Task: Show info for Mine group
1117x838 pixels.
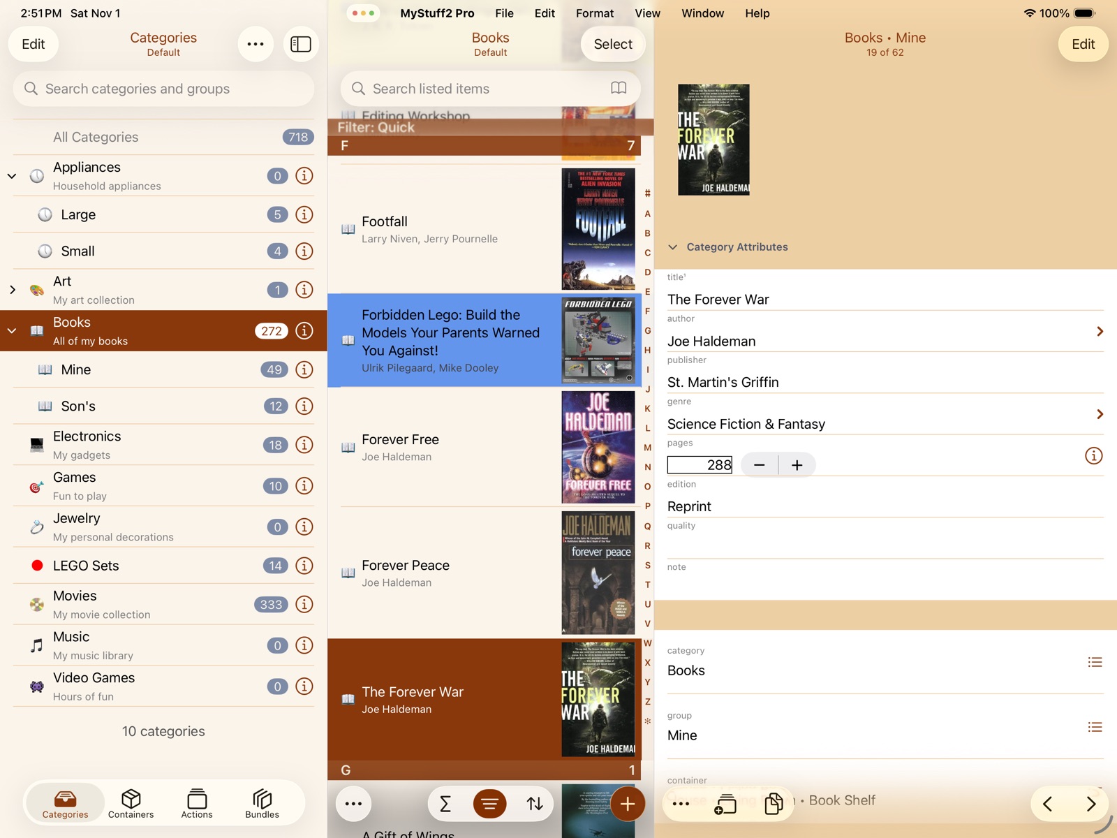Action: (x=304, y=369)
